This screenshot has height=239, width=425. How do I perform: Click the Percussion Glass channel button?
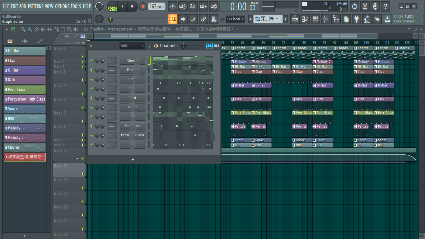point(132,135)
